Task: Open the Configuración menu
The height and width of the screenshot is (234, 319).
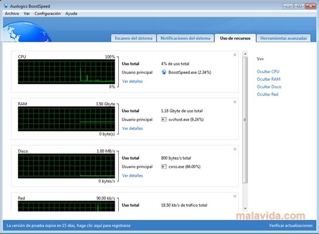Action: click(x=47, y=13)
